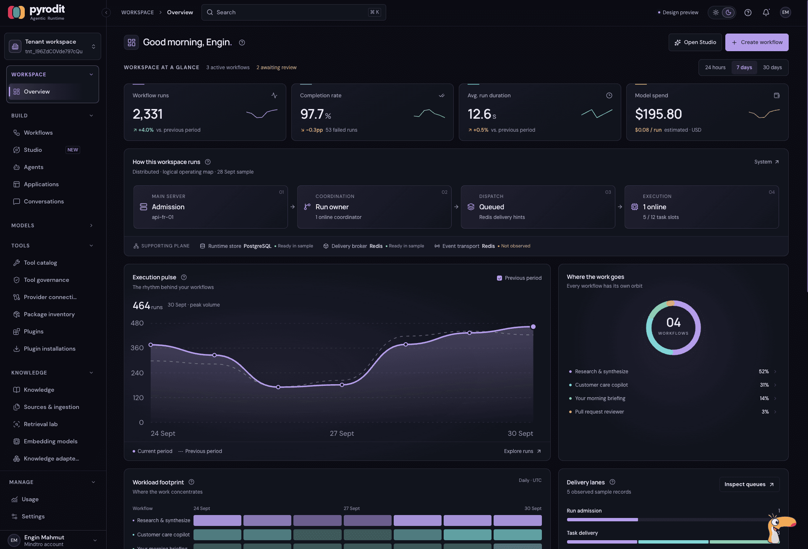Screen dimensions: 808x549
Task: Collapse the KNOWLEDGE section
Action: pos(91,373)
